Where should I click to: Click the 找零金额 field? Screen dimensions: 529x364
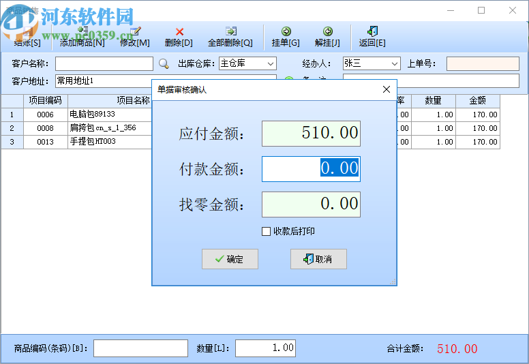click(311, 204)
